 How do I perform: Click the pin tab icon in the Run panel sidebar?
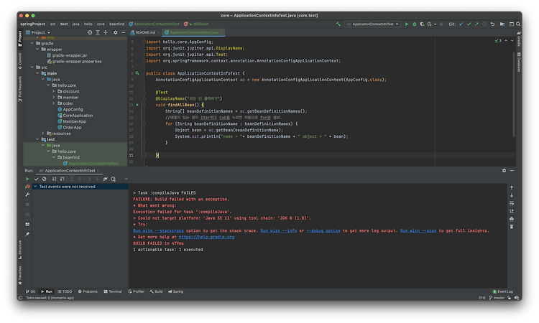27,234
